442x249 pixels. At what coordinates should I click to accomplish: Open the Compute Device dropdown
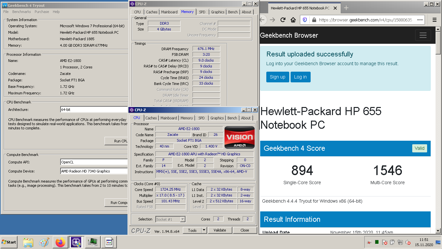tap(94, 171)
